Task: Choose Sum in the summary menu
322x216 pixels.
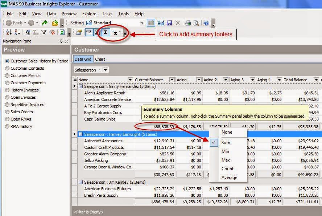Action: pyautogui.click(x=228, y=143)
